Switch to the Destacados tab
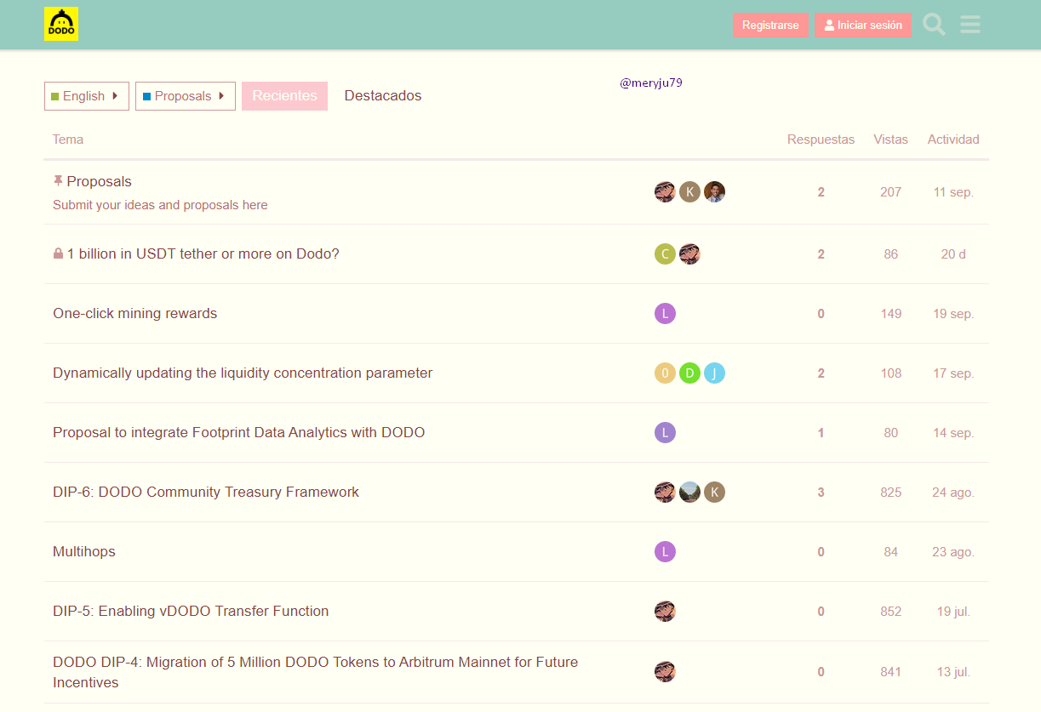The height and width of the screenshot is (712, 1041). [383, 96]
